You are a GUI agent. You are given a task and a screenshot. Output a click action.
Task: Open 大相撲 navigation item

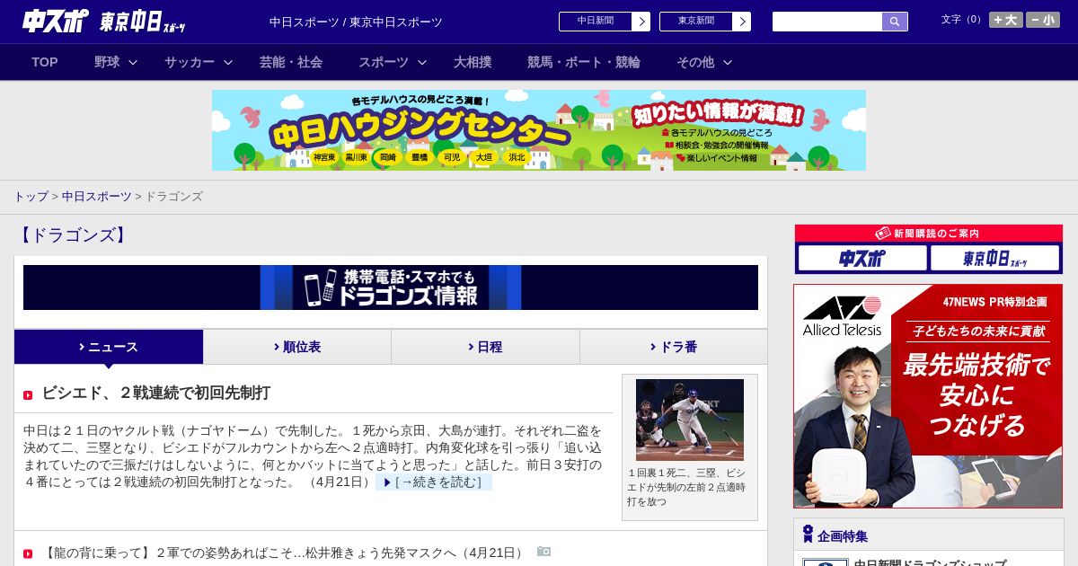pos(473,62)
